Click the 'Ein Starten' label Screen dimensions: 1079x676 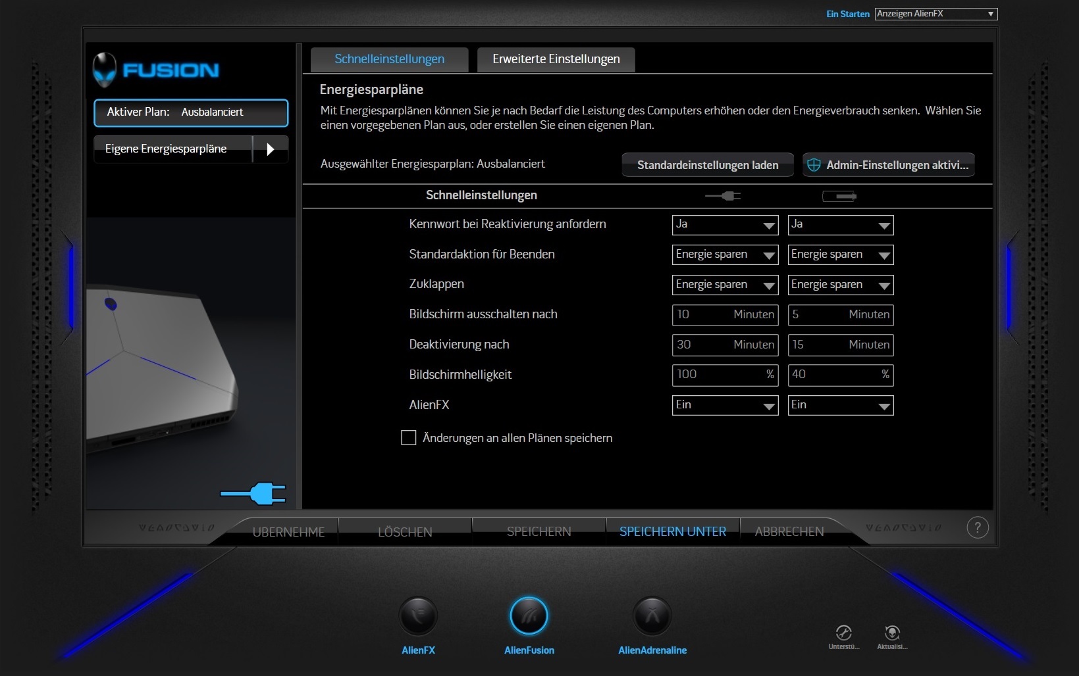click(848, 14)
